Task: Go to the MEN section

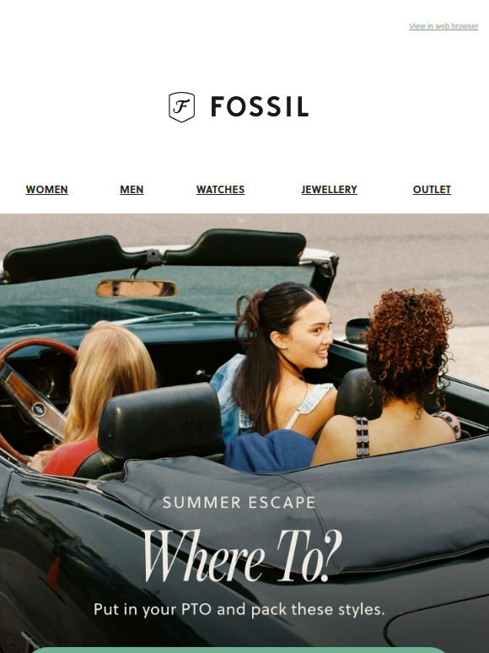Action: coord(132,190)
